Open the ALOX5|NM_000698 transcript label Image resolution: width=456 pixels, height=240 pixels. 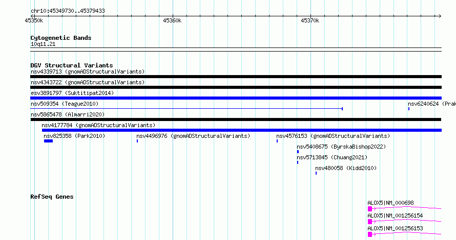pos(390,203)
